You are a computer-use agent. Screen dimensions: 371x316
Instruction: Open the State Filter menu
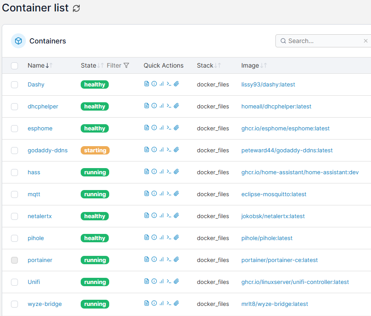coord(118,66)
